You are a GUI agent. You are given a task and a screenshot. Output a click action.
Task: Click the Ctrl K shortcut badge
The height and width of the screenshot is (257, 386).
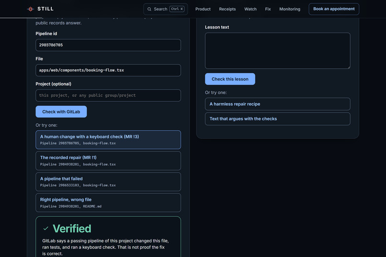click(177, 9)
